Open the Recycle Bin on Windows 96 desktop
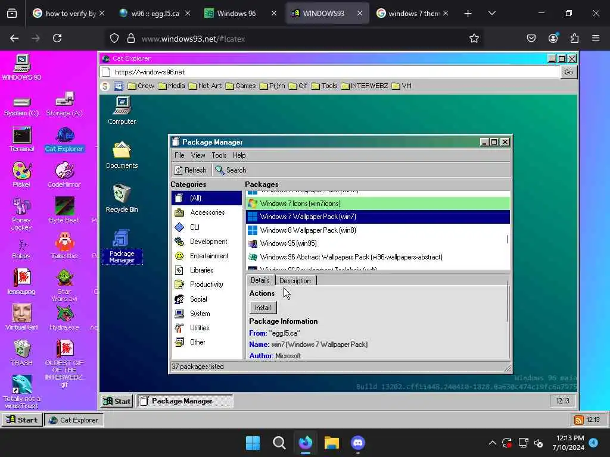 pyautogui.click(x=122, y=198)
